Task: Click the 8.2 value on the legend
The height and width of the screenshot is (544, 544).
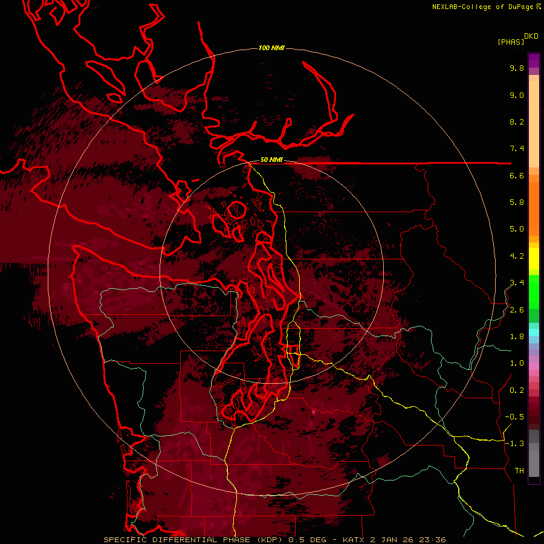Action: point(517,121)
